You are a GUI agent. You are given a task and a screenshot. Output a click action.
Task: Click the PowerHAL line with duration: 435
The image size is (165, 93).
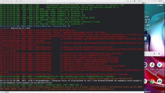(43, 16)
